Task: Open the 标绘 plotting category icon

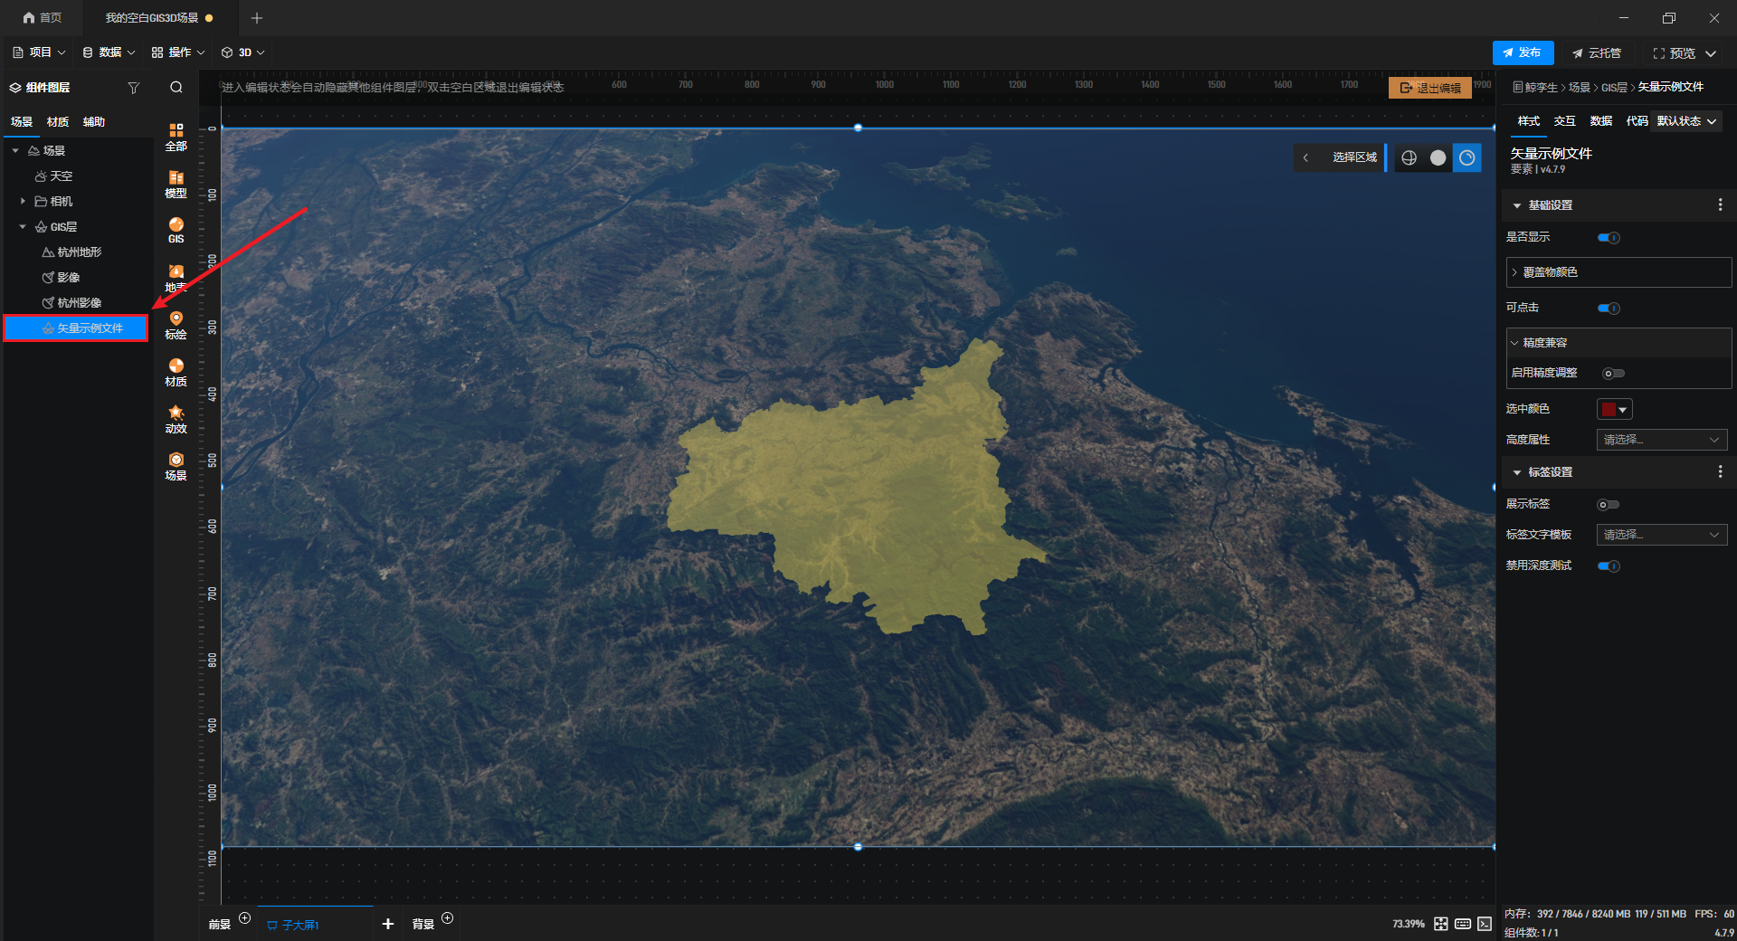Action: point(176,326)
